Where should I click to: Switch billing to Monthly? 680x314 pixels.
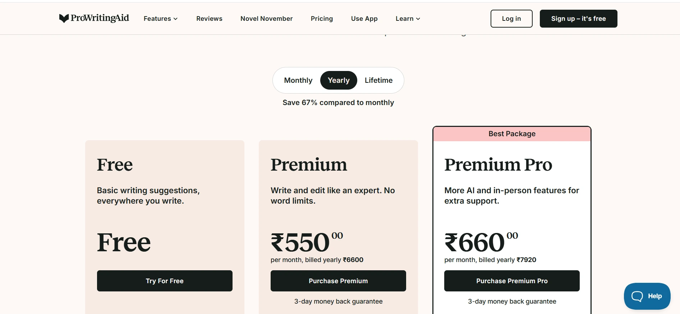coord(298,80)
